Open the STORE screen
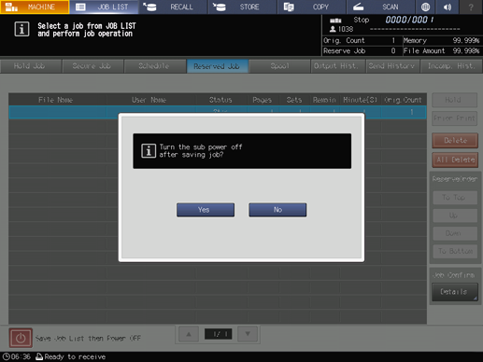Screen dimensions: 483x362 point(243,7)
